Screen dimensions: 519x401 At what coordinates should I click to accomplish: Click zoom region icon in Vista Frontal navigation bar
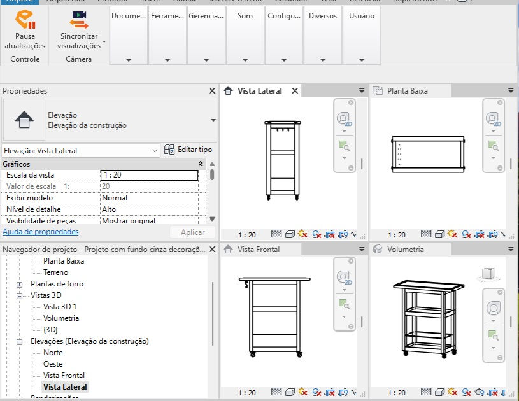click(x=345, y=304)
